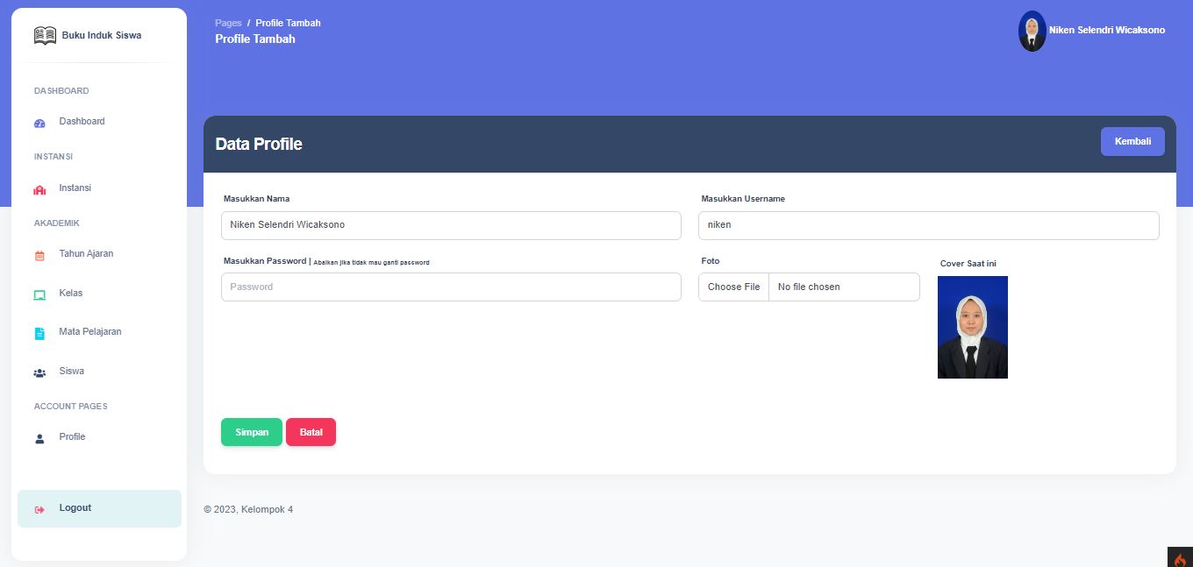
Task: Click the Choose File button
Action: click(x=733, y=287)
